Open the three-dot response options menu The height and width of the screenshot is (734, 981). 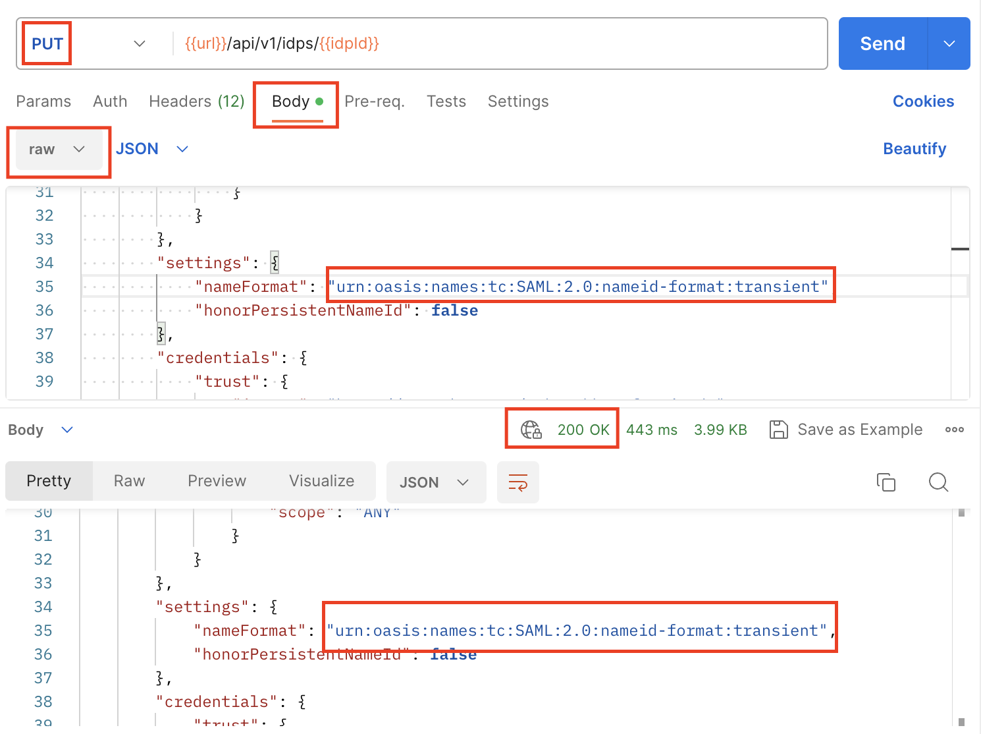pos(954,430)
